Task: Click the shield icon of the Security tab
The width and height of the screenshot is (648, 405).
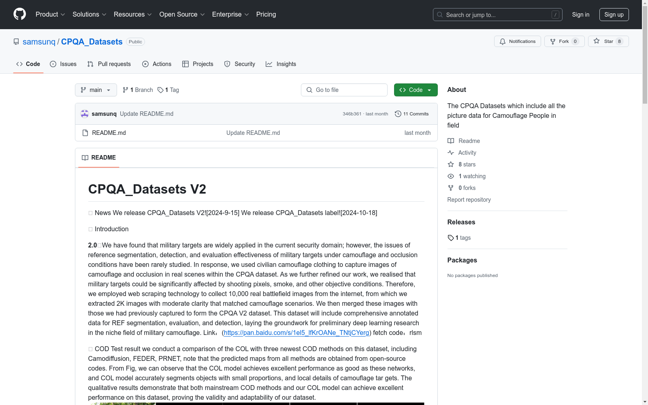Action: [227, 64]
